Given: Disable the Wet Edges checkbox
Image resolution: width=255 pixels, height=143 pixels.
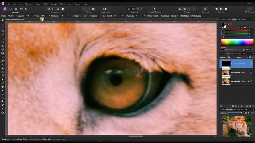Looking at the screenshot, I should click(x=181, y=16).
